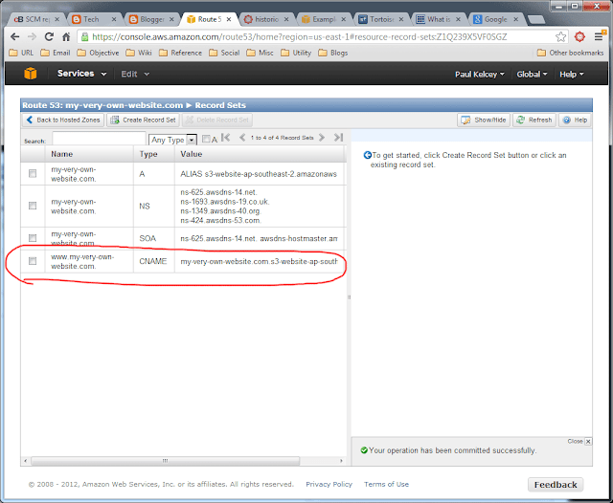Screen dimensions: 613x503
Task: Open the Any Type filter dropdown
Action: pos(172,140)
